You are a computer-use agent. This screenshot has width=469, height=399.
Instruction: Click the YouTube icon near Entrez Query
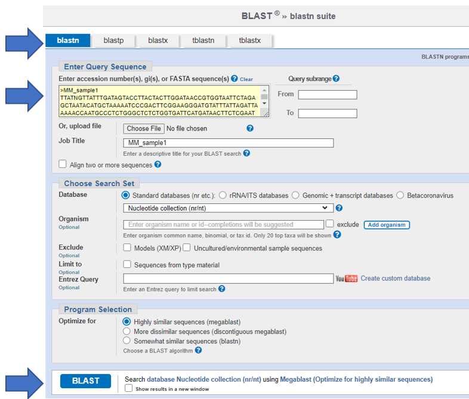[x=346, y=279]
